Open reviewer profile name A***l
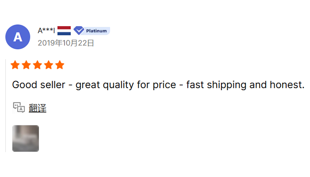 (46, 31)
